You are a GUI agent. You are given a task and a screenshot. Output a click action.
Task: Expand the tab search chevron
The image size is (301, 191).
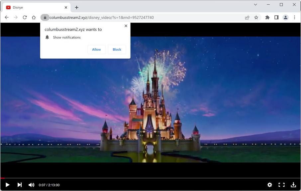point(255,5)
